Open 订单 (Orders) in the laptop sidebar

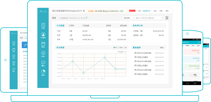pos(43,26)
